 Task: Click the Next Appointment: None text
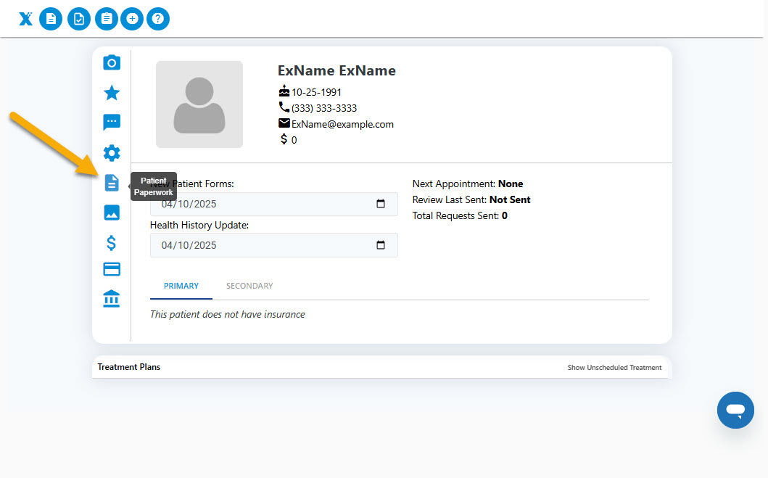pyautogui.click(x=468, y=184)
